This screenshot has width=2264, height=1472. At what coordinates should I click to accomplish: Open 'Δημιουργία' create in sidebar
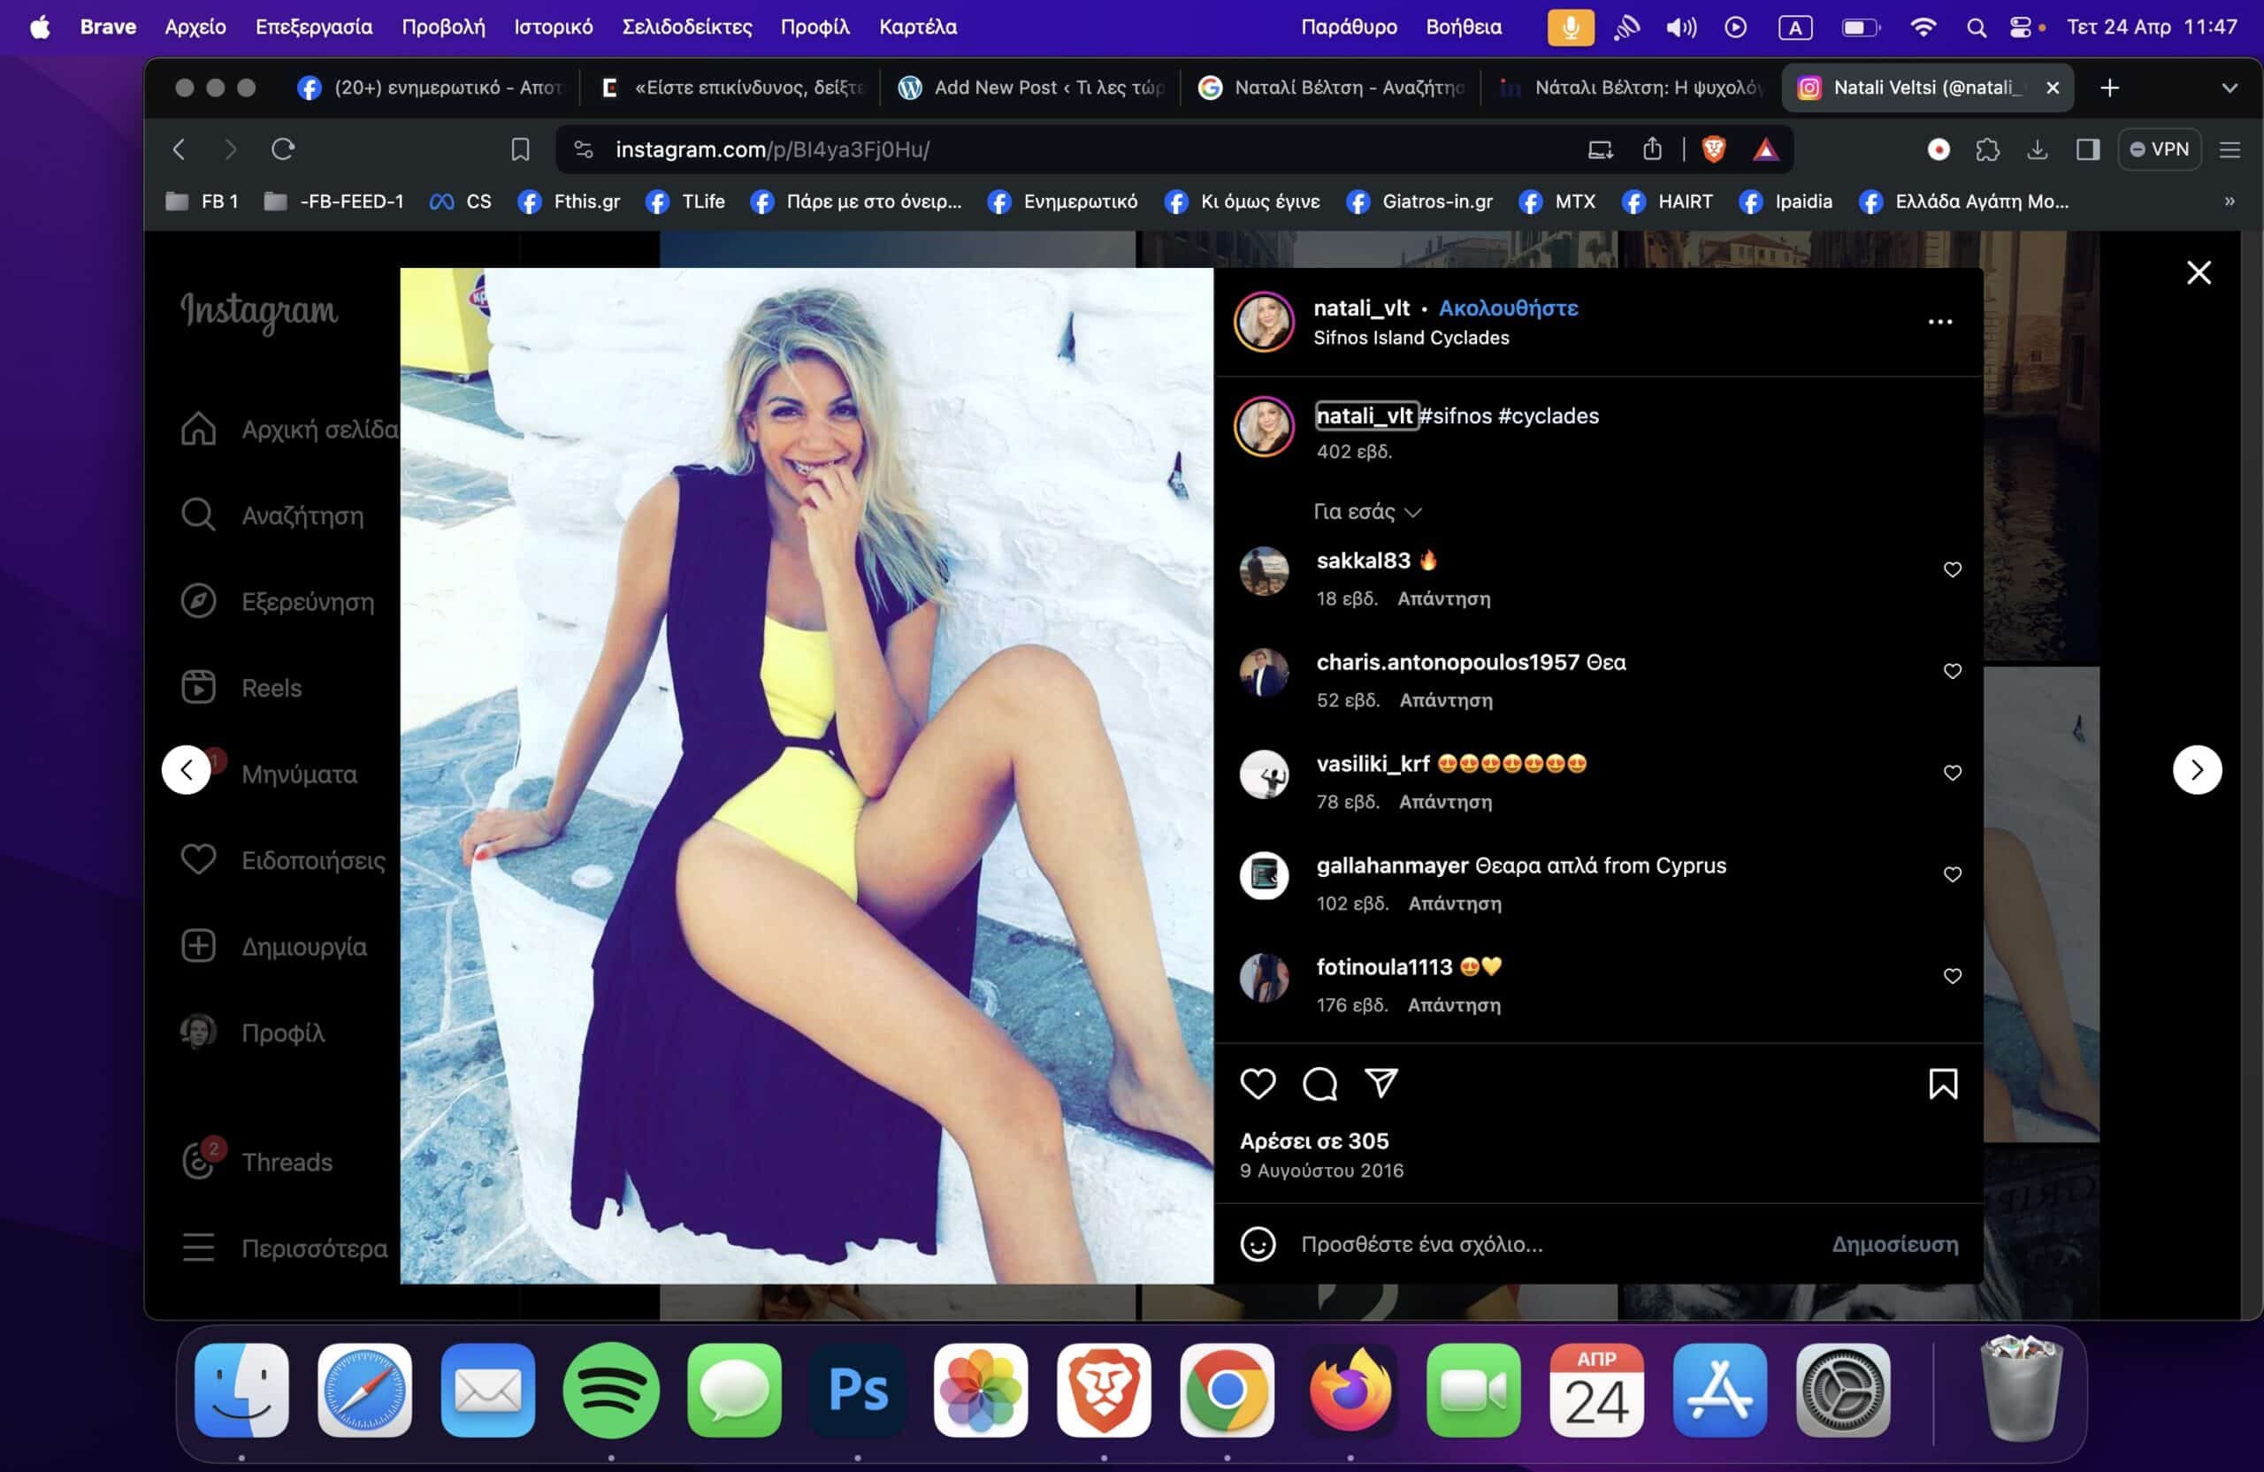pyautogui.click(x=274, y=946)
